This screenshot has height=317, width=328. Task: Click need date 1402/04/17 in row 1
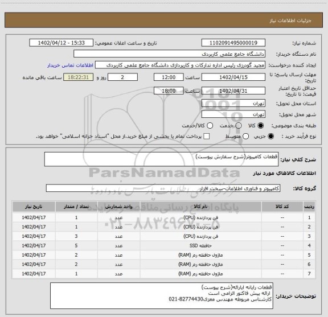pos(34,217)
